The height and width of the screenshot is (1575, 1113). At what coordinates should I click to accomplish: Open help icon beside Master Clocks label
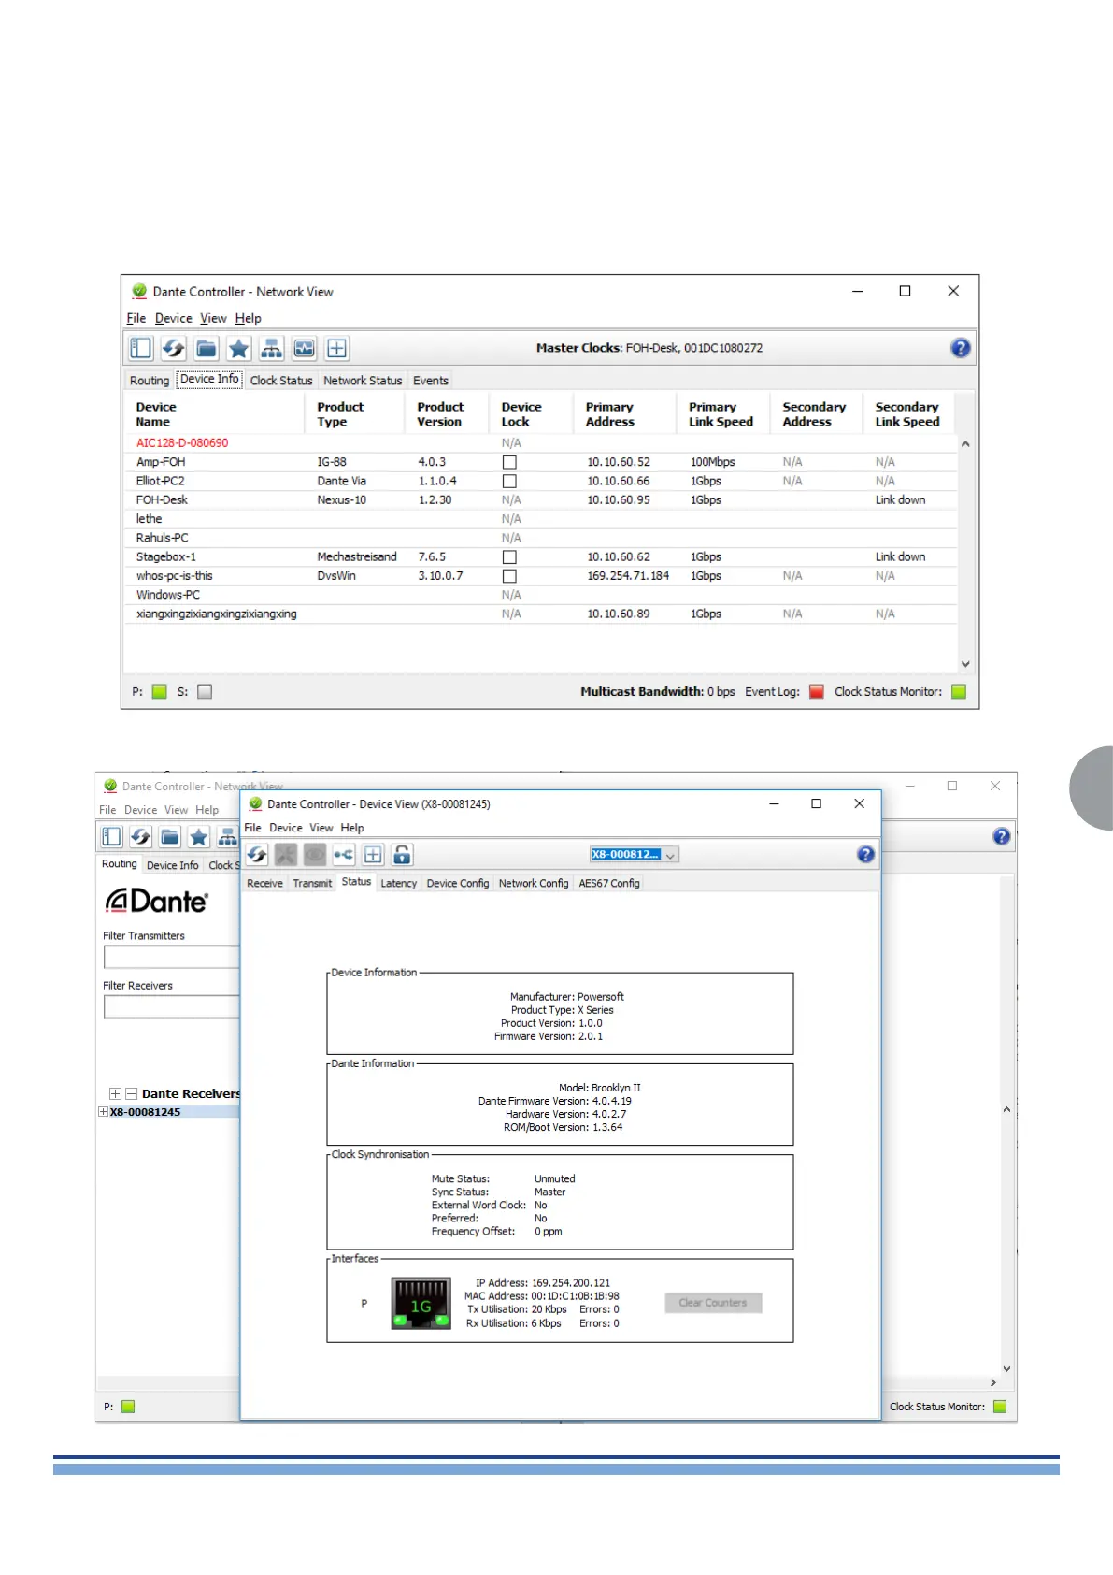point(961,348)
